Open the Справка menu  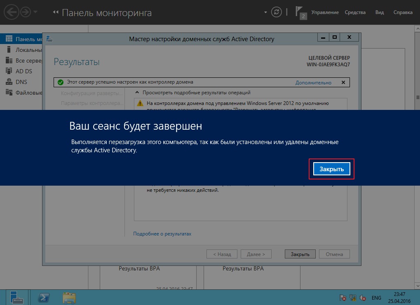403,12
